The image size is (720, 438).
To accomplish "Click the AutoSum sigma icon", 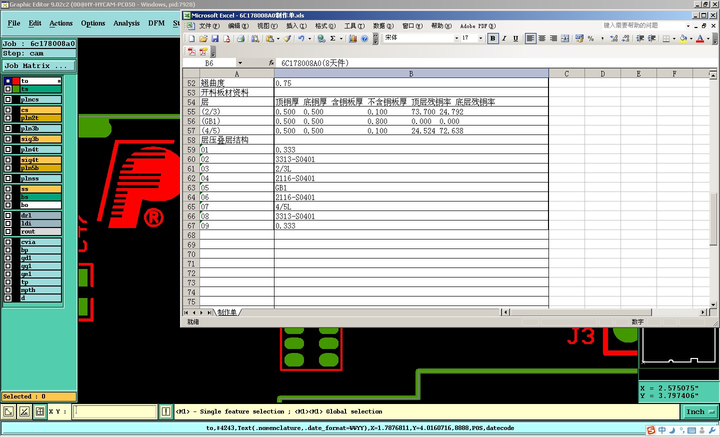I will 332,38.
